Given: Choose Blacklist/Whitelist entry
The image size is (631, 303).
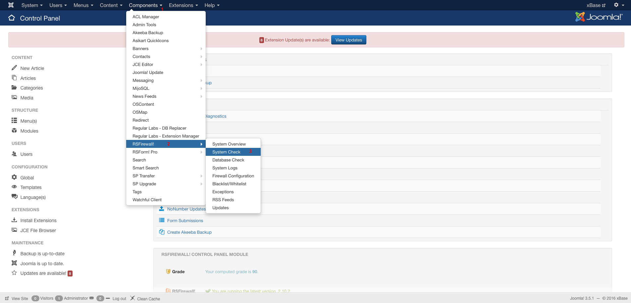Looking at the screenshot, I should tap(233, 184).
